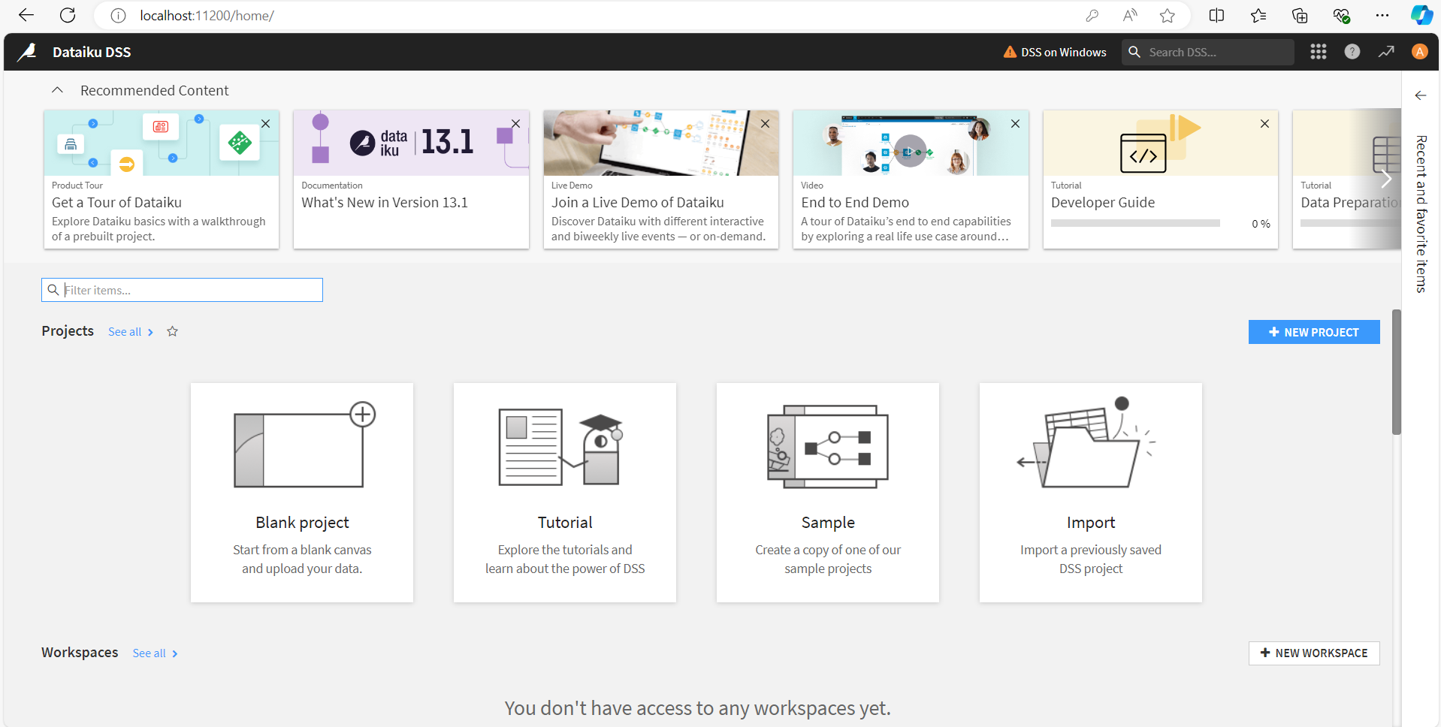
Task: Open the user profile avatar
Action: (1418, 52)
